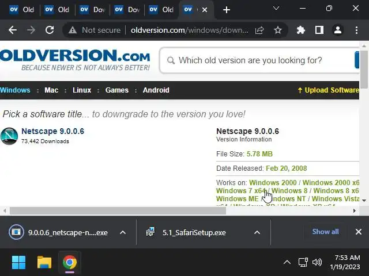369x276 pixels.
Task: Open File Explorer from the taskbar
Action: click(x=44, y=262)
